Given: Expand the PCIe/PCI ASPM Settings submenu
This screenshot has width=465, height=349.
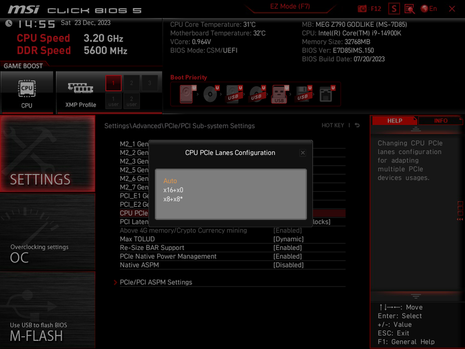Looking at the screenshot, I should click(x=156, y=282).
